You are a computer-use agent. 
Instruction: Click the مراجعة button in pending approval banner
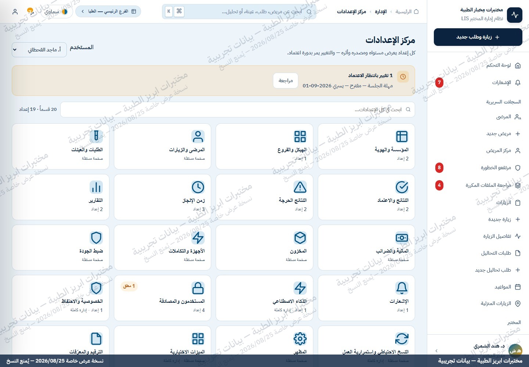285,80
